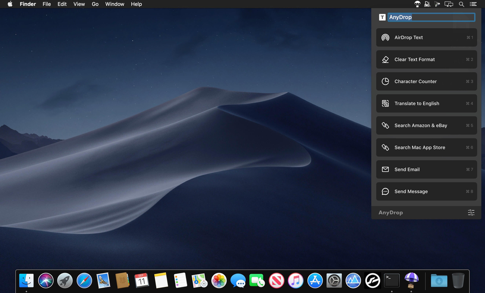Viewport: 485px width, 293px height.
Task: Click the Send Message bubble icon
Action: 385,192
